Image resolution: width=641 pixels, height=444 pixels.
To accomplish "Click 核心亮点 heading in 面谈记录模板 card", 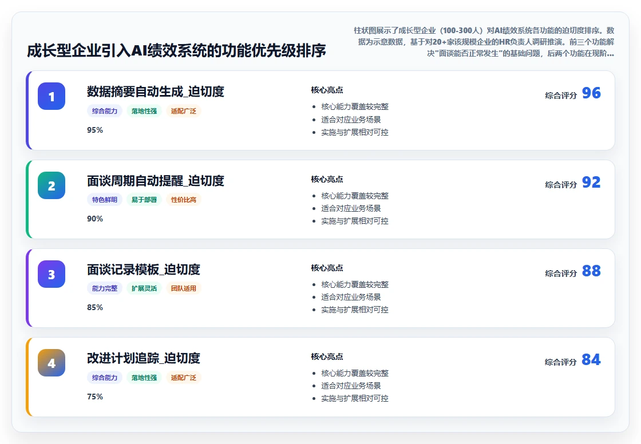I will [327, 268].
